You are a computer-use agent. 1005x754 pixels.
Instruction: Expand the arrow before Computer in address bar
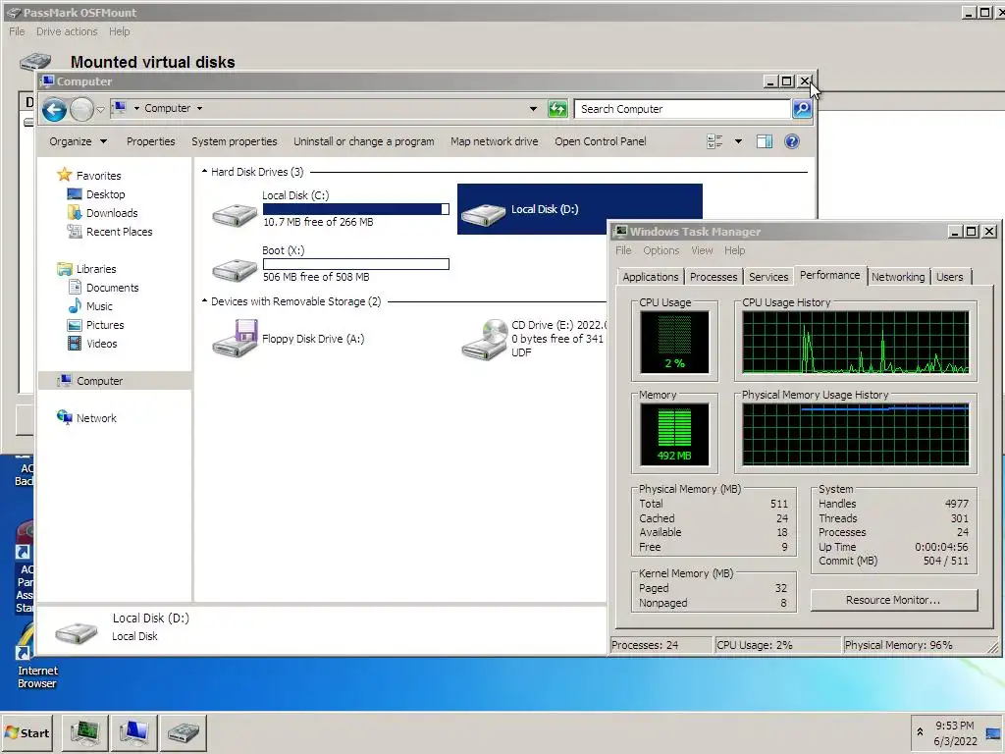[x=136, y=108]
